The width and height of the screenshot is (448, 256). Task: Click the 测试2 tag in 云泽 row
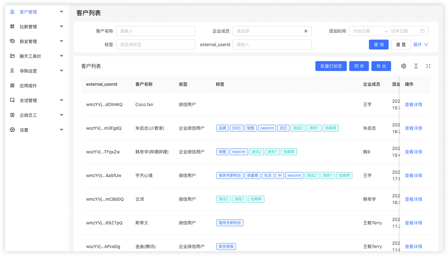223,199
